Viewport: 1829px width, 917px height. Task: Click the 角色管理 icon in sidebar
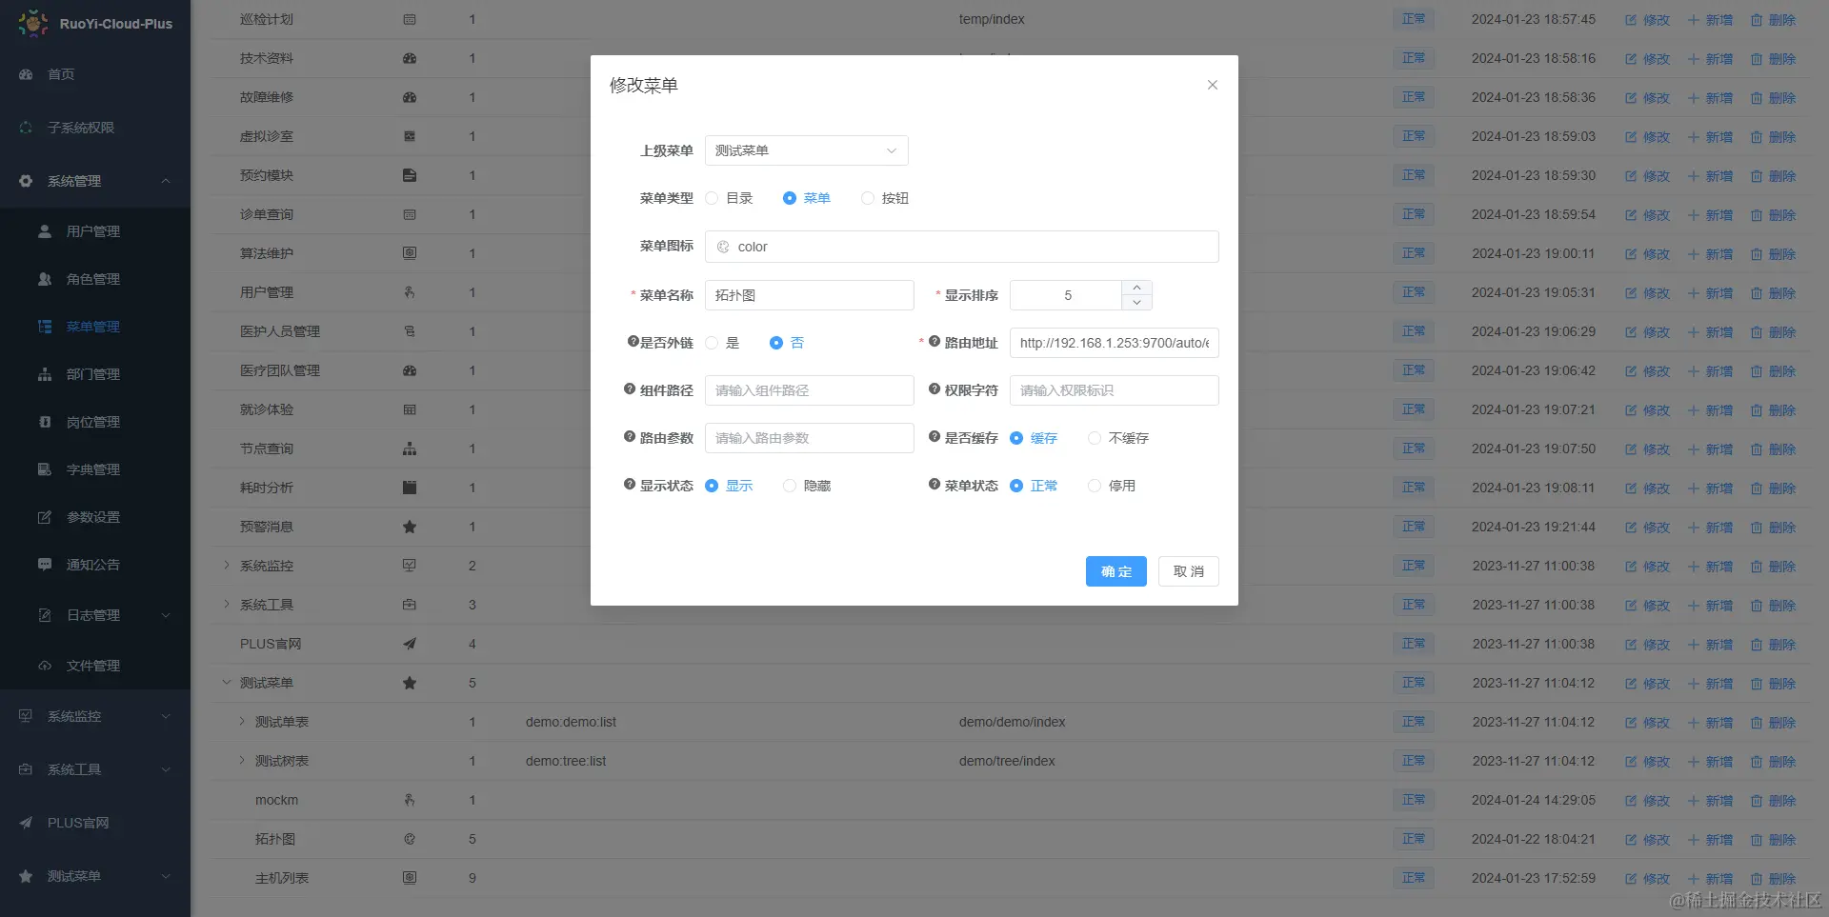[x=45, y=279]
